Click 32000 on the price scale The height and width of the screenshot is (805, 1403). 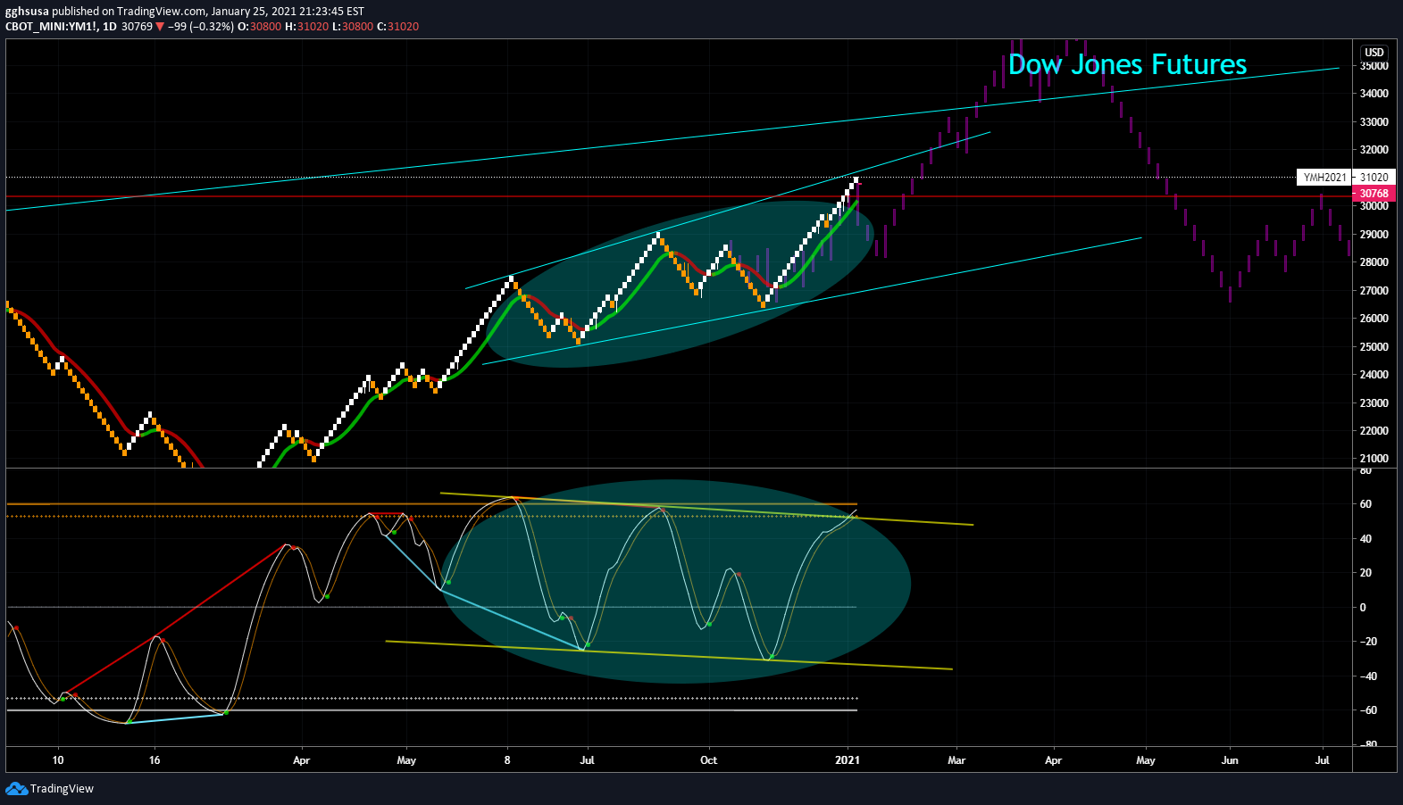point(1374,150)
